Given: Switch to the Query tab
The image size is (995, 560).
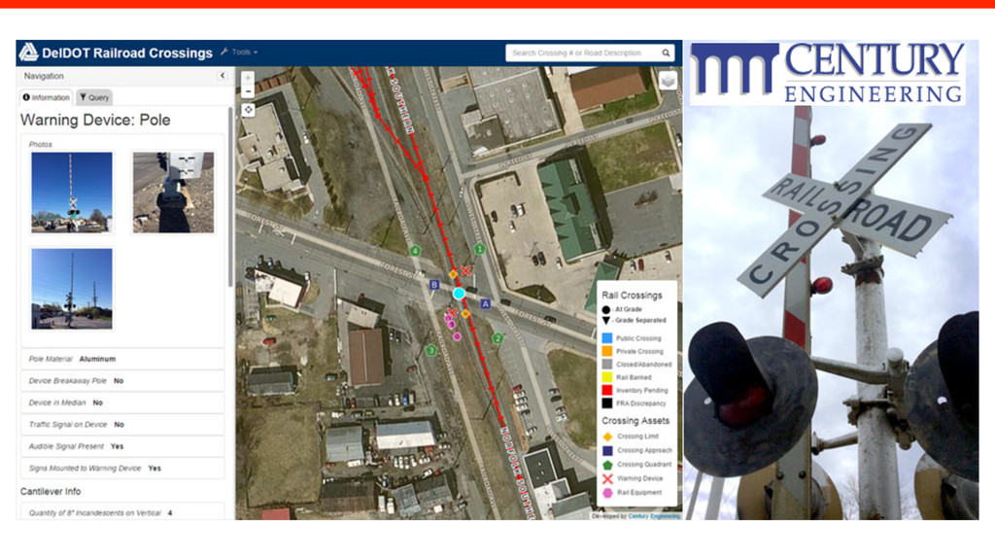Looking at the screenshot, I should pos(94,97).
